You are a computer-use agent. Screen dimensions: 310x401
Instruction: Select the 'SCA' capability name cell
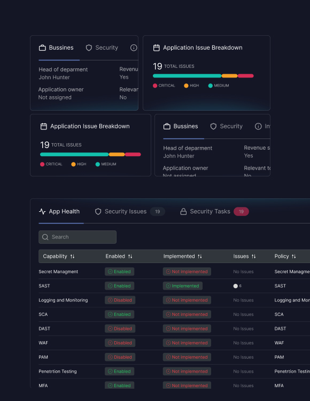43,314
